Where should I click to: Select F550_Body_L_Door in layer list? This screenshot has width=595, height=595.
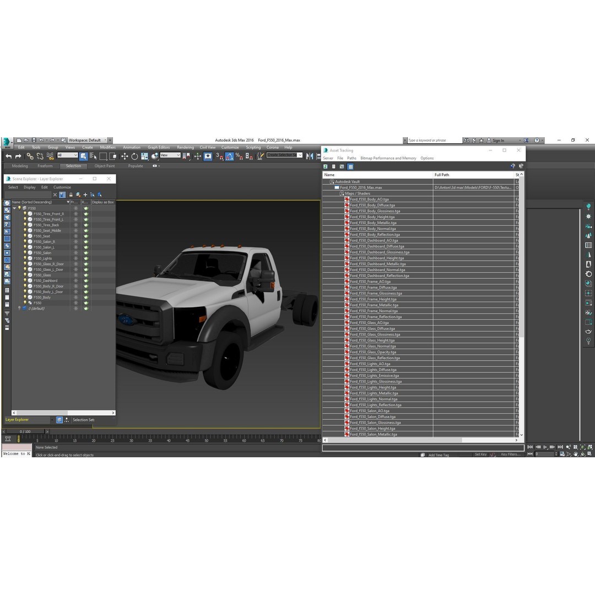point(48,292)
